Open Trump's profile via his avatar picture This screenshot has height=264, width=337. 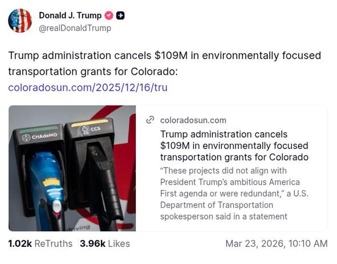[20, 21]
